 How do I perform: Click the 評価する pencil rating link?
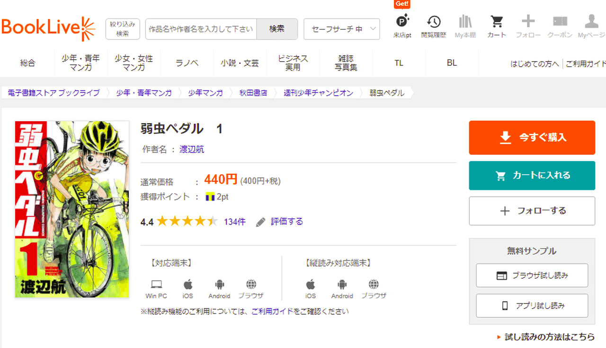(280, 222)
